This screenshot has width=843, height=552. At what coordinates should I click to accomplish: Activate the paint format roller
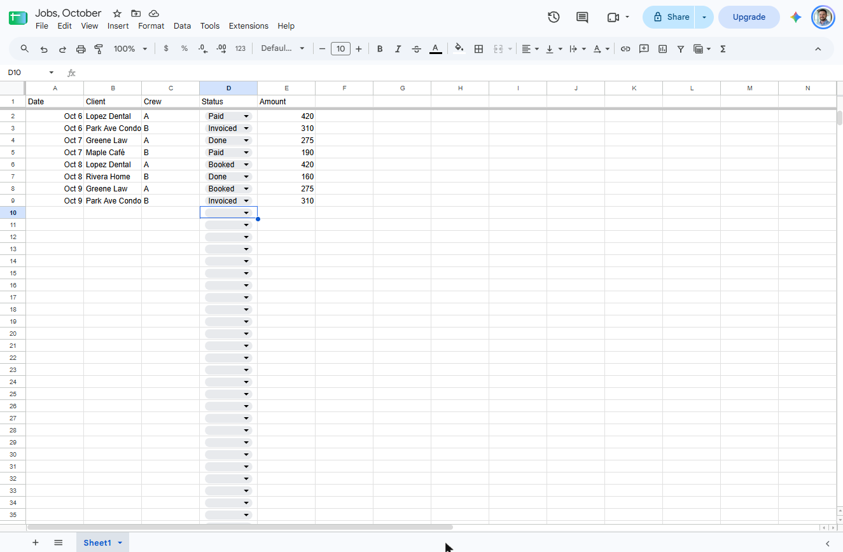(99, 49)
